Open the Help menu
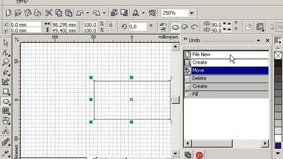 coord(22,1)
